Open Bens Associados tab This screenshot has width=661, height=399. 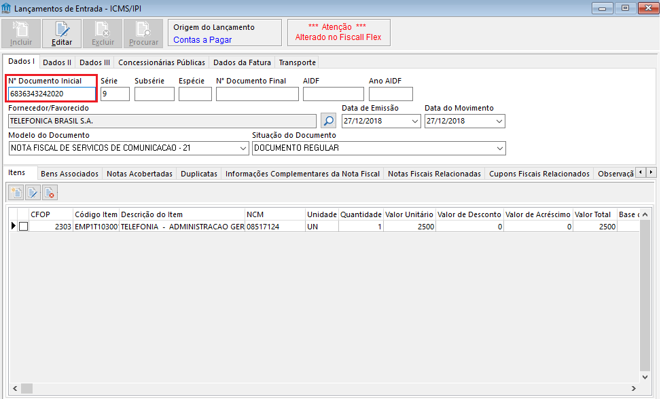point(69,174)
